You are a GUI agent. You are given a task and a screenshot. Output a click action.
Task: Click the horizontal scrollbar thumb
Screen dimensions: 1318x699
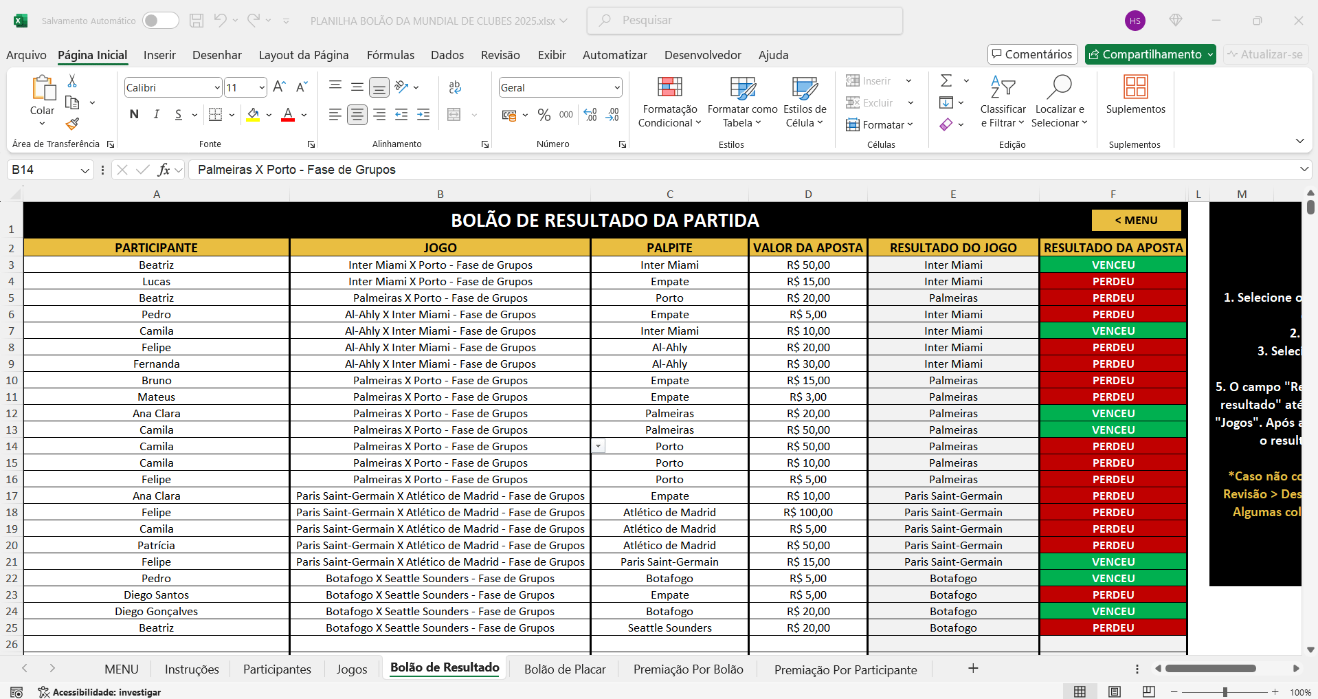click(x=1211, y=668)
